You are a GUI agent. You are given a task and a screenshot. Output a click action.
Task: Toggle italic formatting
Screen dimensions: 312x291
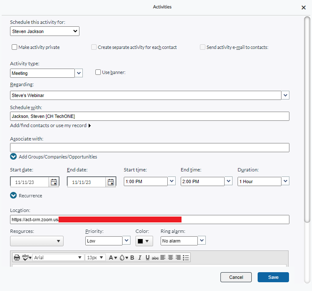pos(140,258)
